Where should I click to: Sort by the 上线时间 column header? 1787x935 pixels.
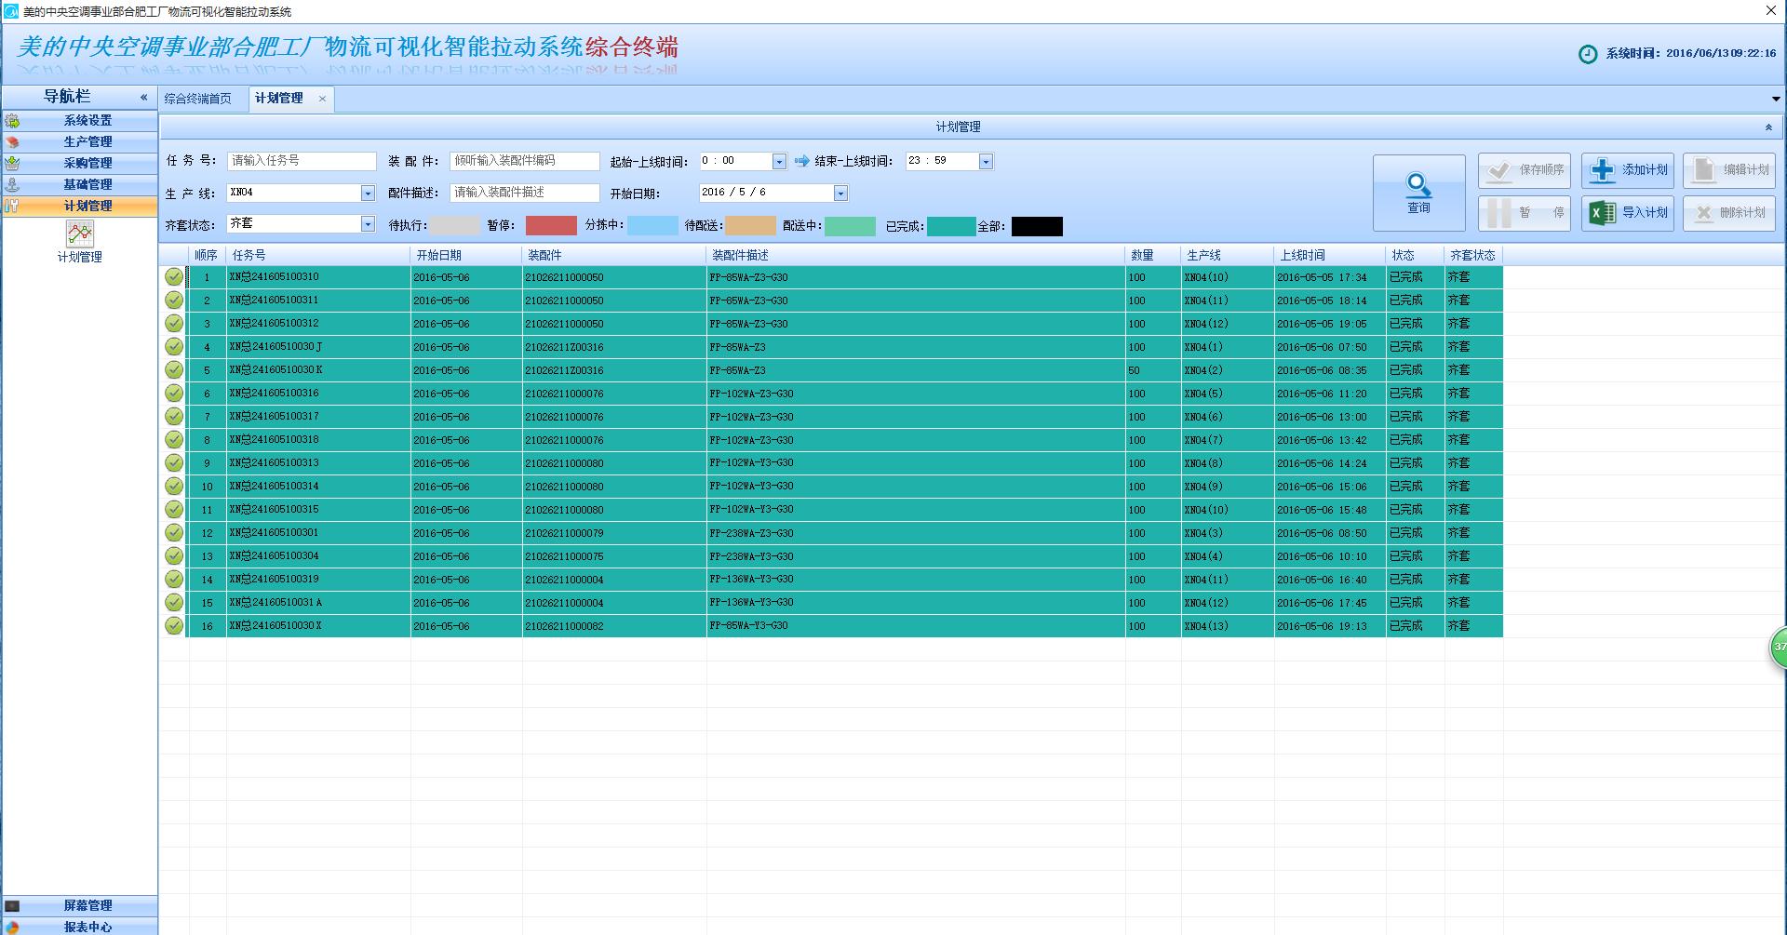point(1329,255)
